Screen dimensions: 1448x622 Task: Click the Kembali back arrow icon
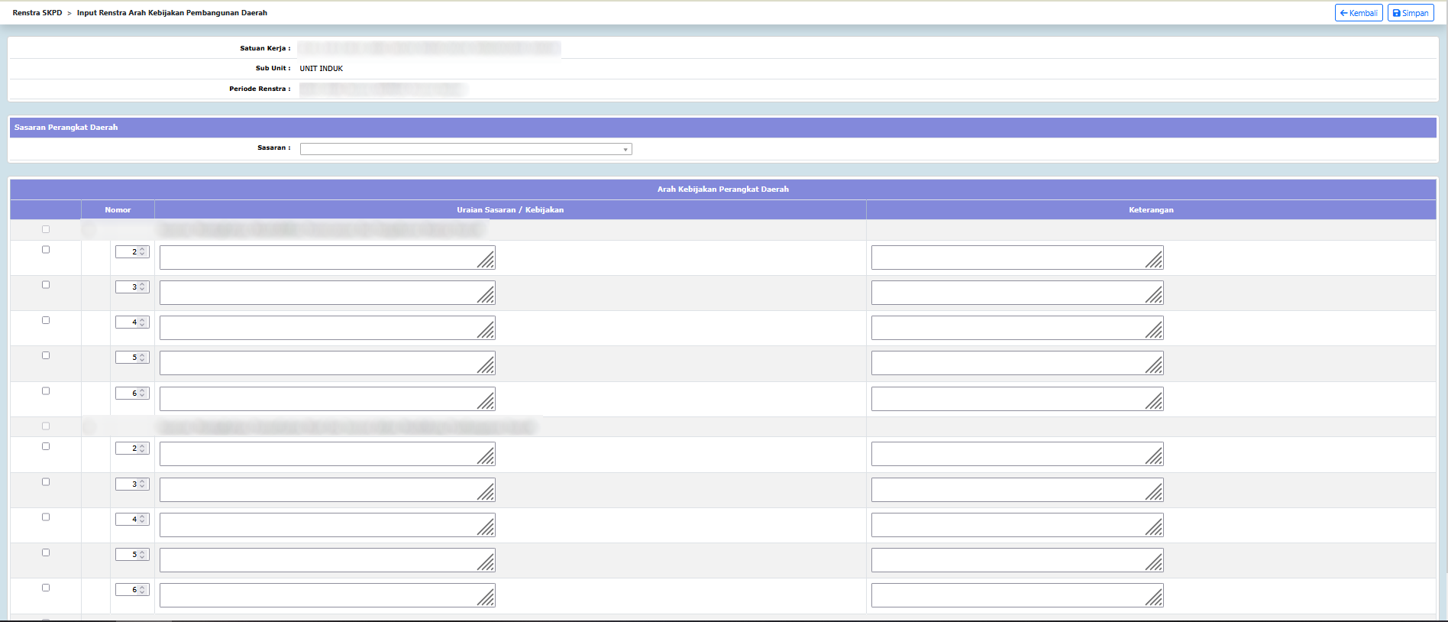[x=1344, y=13]
